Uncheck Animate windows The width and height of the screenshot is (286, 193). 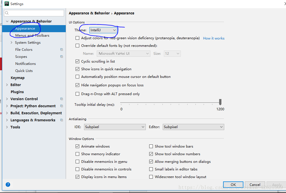(x=78, y=146)
